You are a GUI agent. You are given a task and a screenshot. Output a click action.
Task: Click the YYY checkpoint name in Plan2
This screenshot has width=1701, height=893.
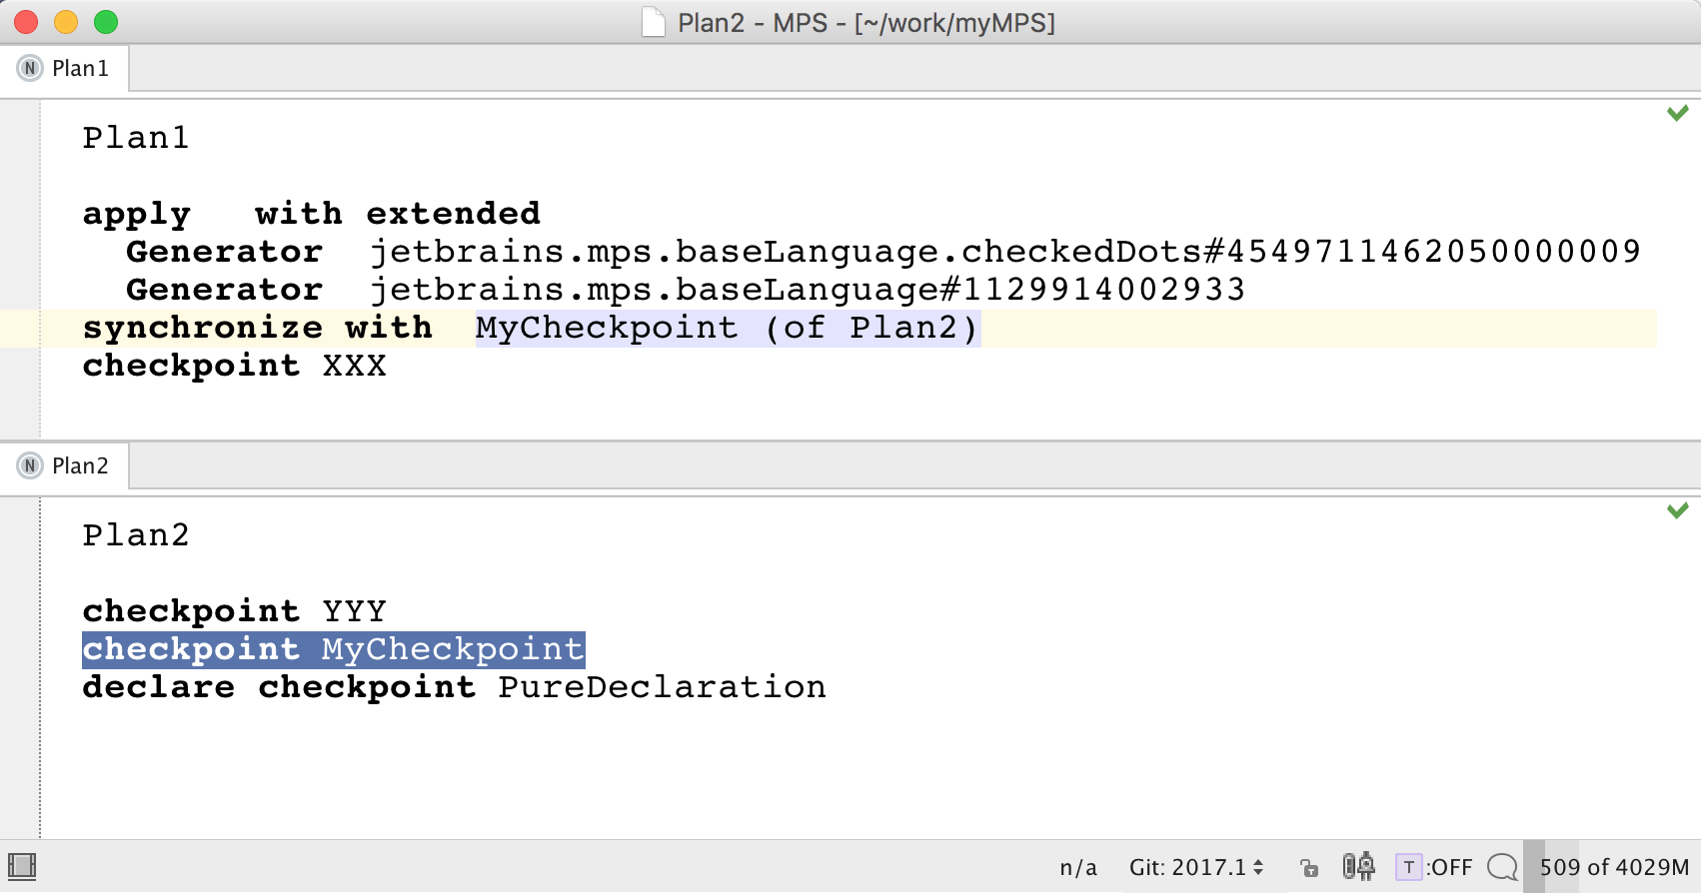[x=354, y=610]
